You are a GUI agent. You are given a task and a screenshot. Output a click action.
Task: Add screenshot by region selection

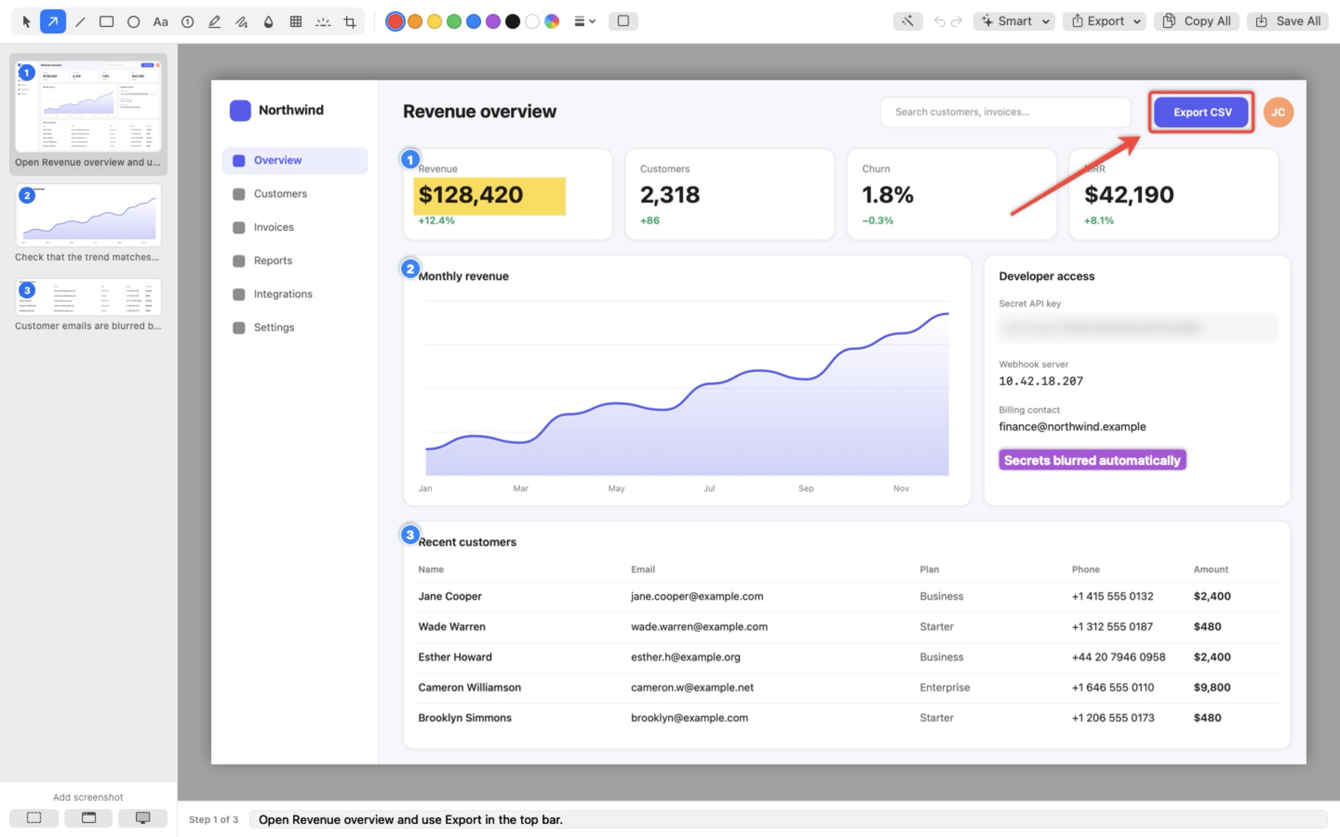click(34, 818)
